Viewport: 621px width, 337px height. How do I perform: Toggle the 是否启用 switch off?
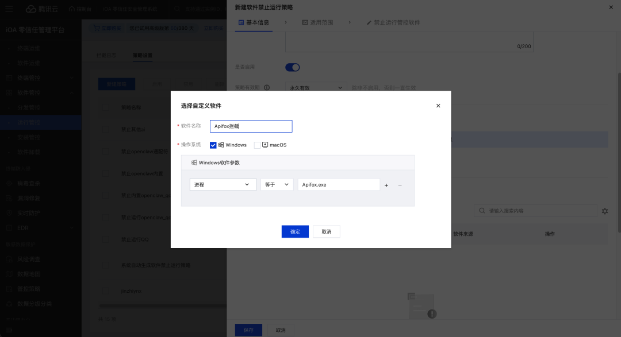293,67
